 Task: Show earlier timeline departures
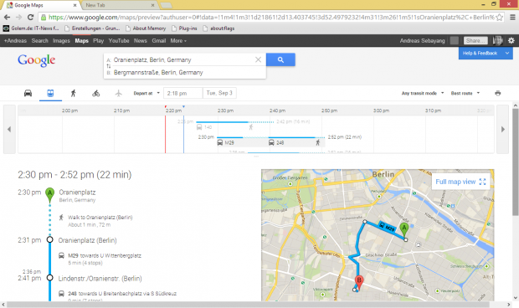coord(9,130)
